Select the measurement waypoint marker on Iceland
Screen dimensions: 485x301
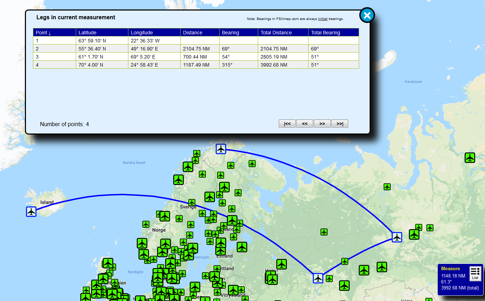click(x=31, y=212)
